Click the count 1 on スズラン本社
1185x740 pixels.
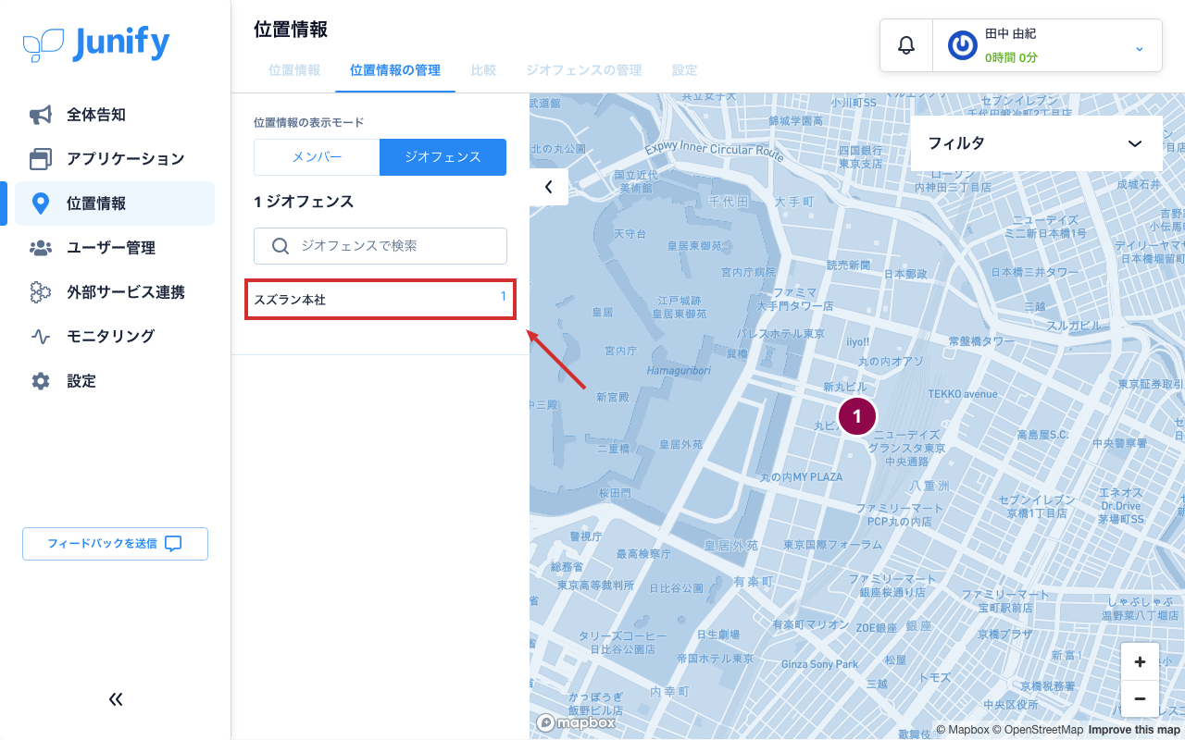pyautogui.click(x=504, y=296)
